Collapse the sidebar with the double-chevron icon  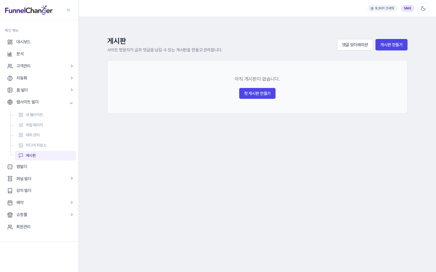[68, 10]
